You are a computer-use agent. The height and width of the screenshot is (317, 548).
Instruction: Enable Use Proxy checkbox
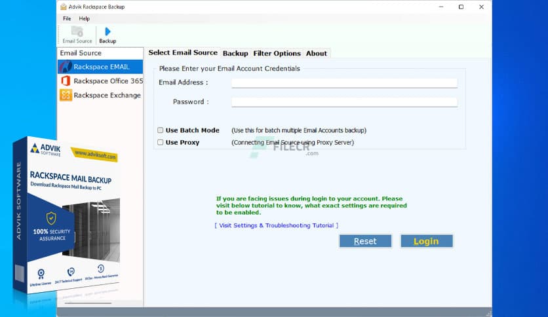click(160, 142)
